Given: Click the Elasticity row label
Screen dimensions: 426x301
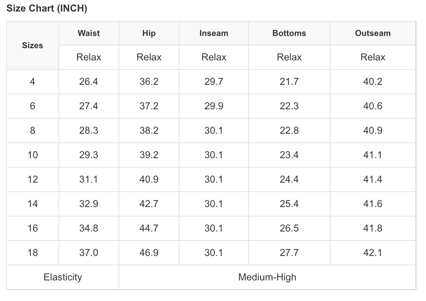Looking at the screenshot, I should [x=63, y=277].
